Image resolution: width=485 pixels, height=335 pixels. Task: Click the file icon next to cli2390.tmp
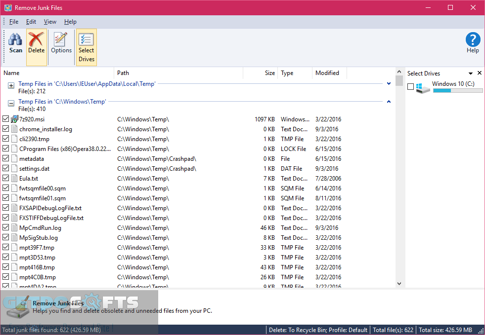point(14,139)
